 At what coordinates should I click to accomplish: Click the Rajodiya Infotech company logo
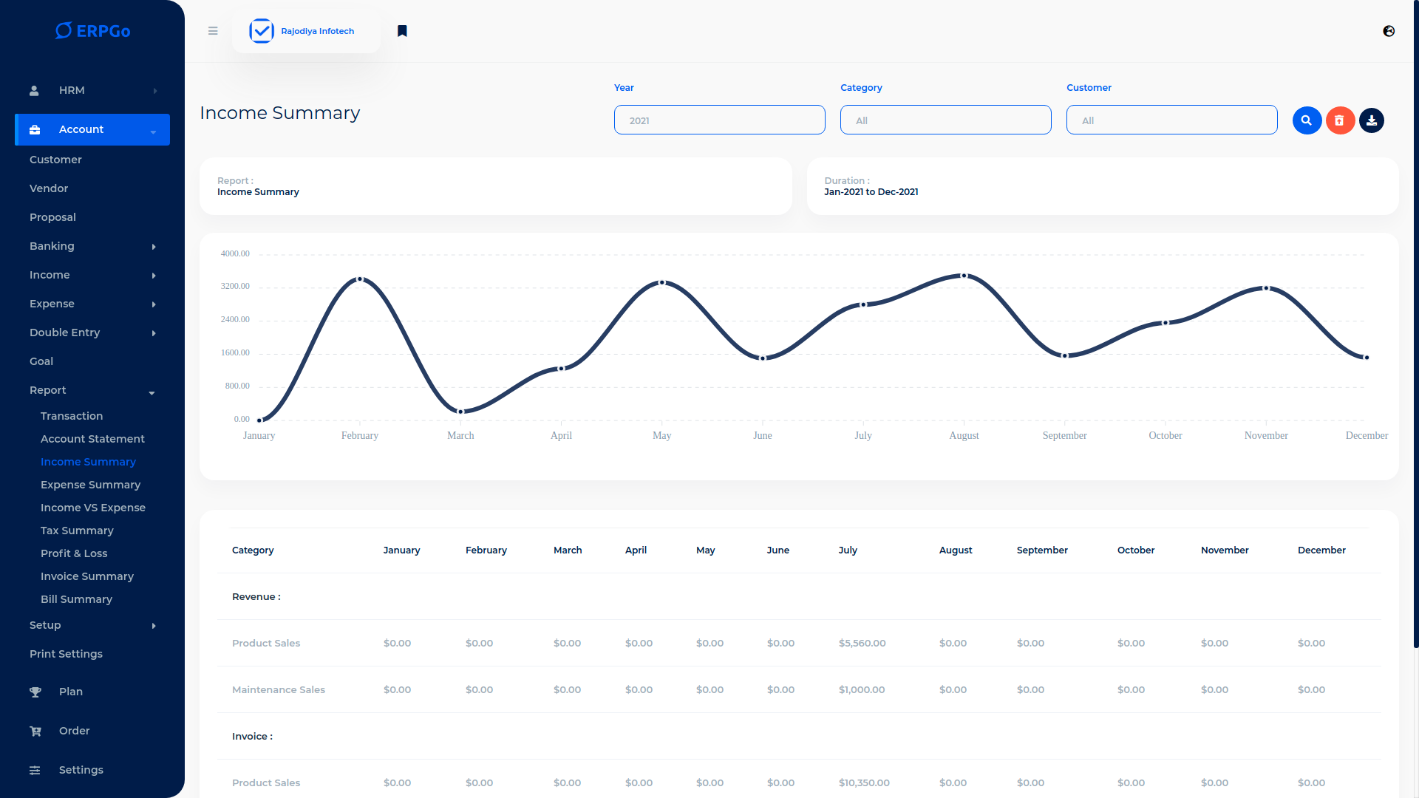[x=262, y=31]
